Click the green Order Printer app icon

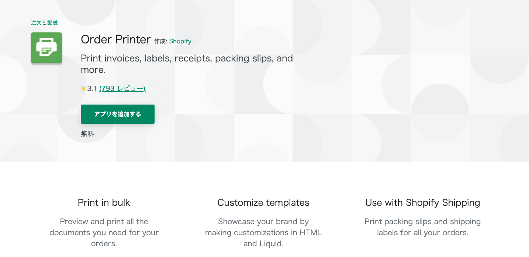point(46,48)
